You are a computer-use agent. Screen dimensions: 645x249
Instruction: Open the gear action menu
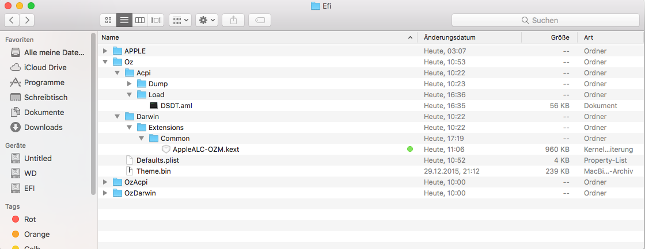207,20
